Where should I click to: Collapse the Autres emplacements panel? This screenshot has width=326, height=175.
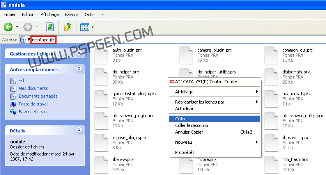coord(79,68)
